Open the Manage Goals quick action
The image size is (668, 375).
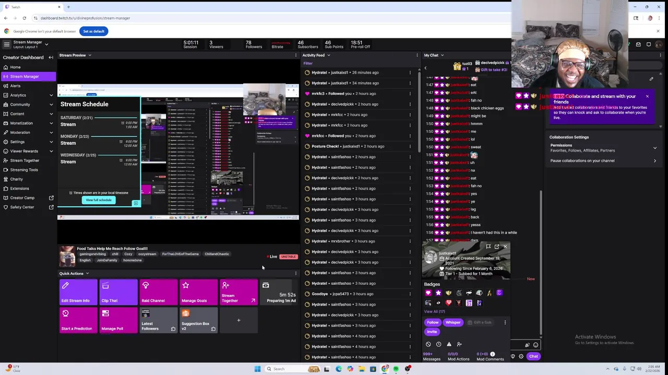199,292
